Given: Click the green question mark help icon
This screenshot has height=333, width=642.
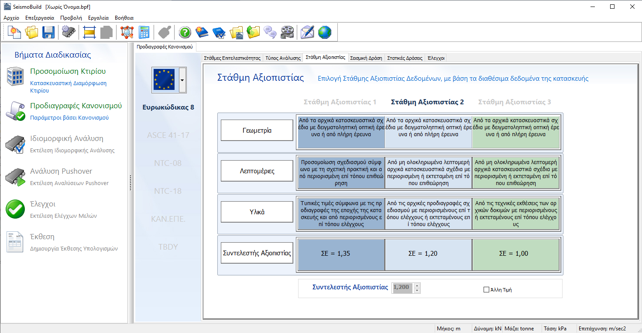Looking at the screenshot, I should click(185, 32).
